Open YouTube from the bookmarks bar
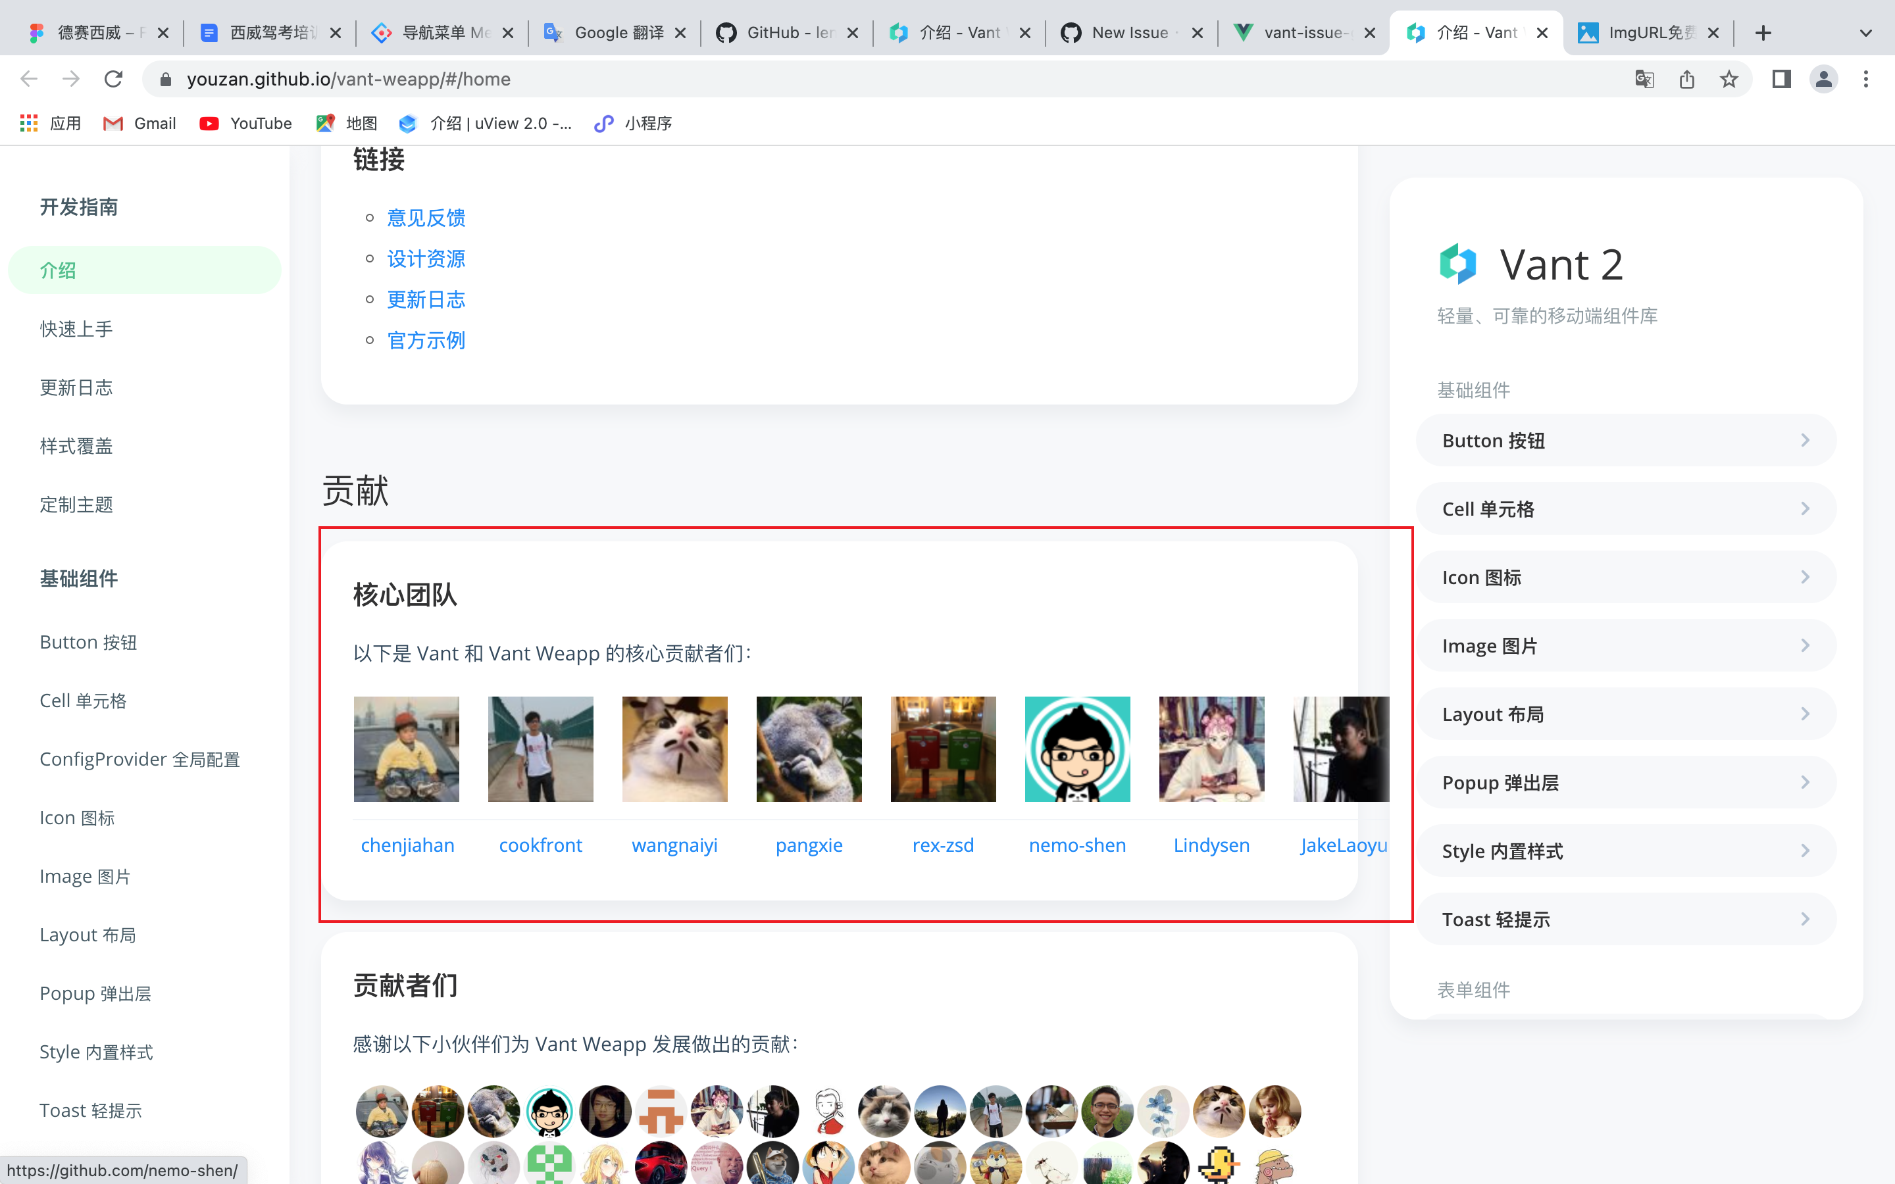 point(245,123)
